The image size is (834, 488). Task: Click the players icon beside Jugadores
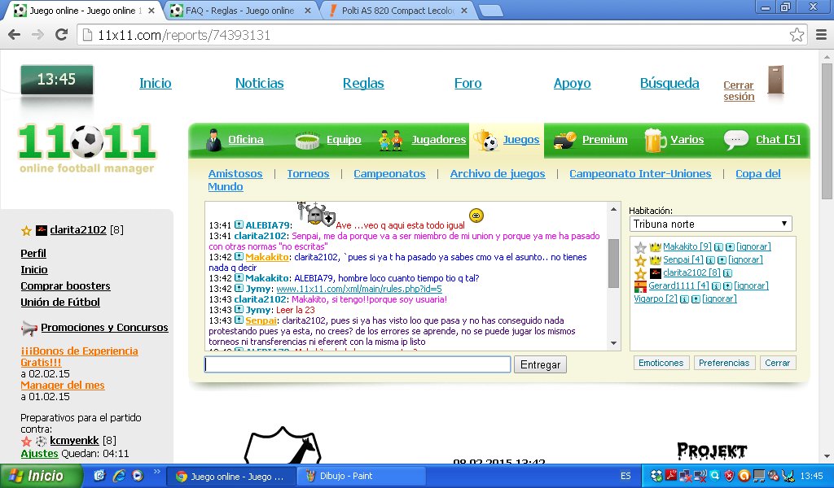(x=392, y=140)
